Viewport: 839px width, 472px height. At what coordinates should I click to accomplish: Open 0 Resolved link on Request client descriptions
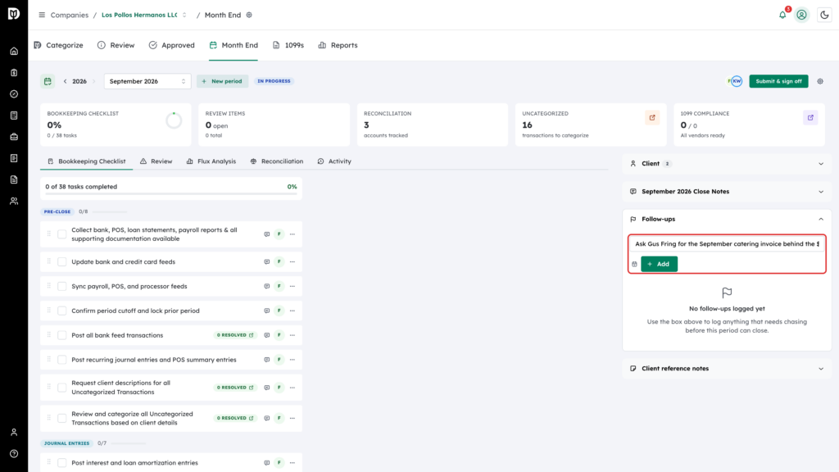[235, 388]
